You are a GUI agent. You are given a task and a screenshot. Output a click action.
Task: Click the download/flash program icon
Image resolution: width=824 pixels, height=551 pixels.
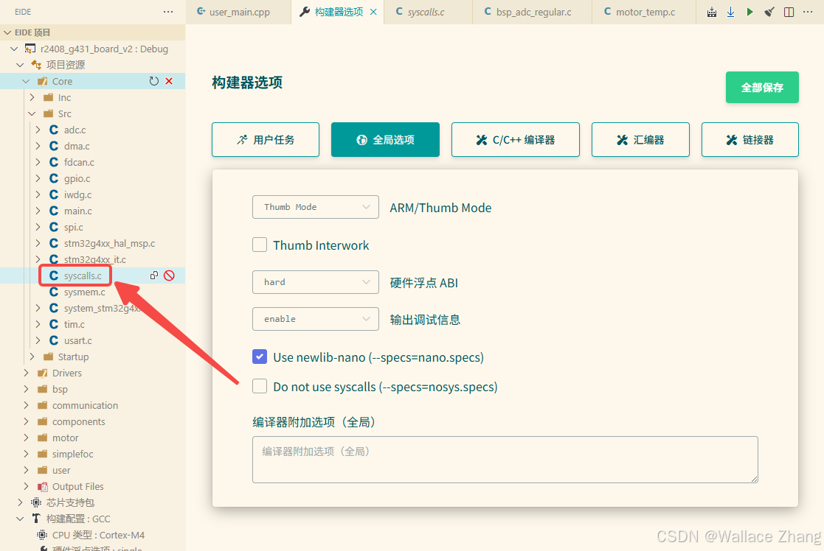point(730,12)
